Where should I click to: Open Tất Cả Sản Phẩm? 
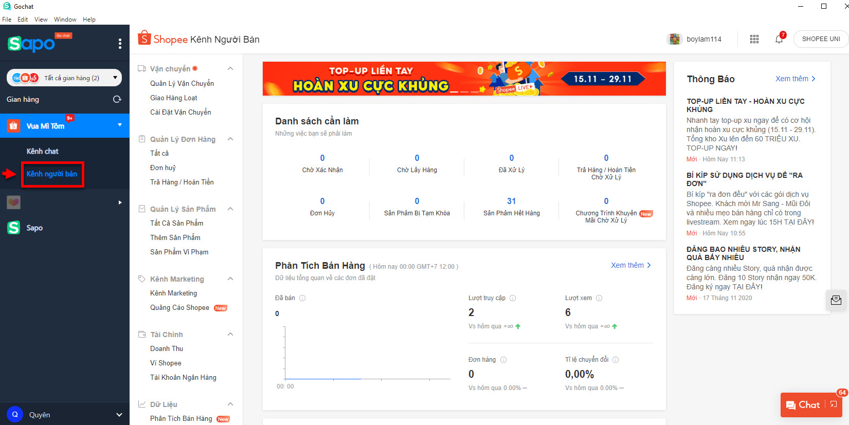(177, 223)
